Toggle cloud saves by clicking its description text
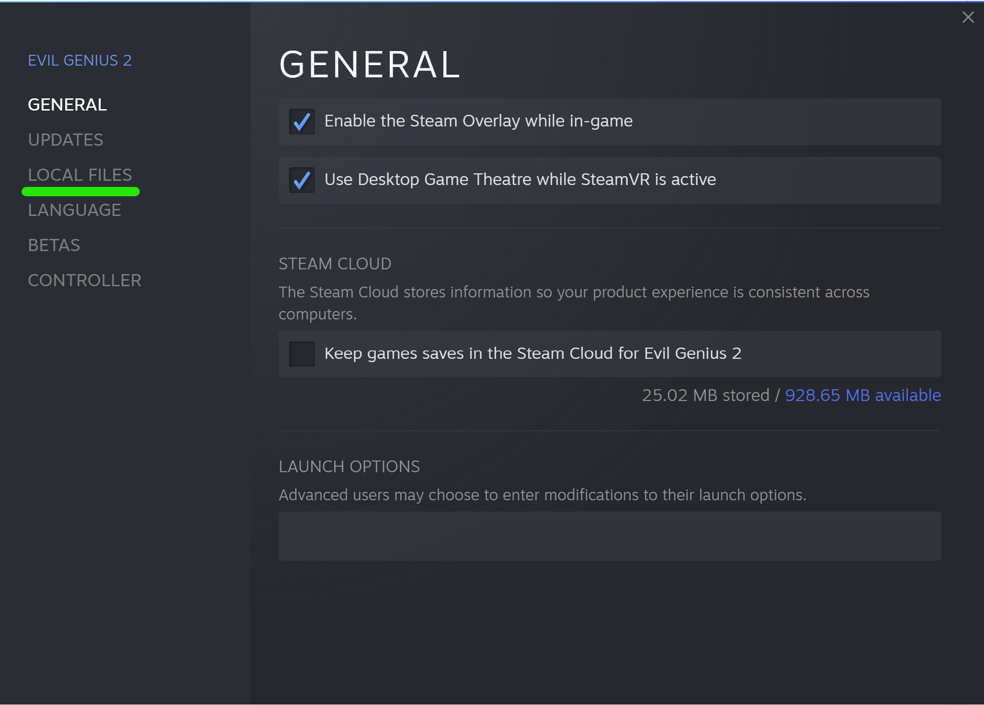Viewport: 984px width, 705px height. click(533, 354)
